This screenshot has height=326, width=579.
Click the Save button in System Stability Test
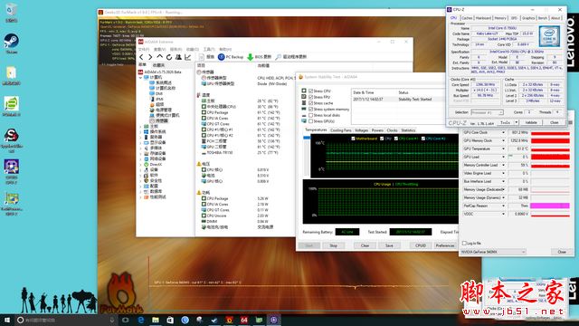[x=389, y=245]
